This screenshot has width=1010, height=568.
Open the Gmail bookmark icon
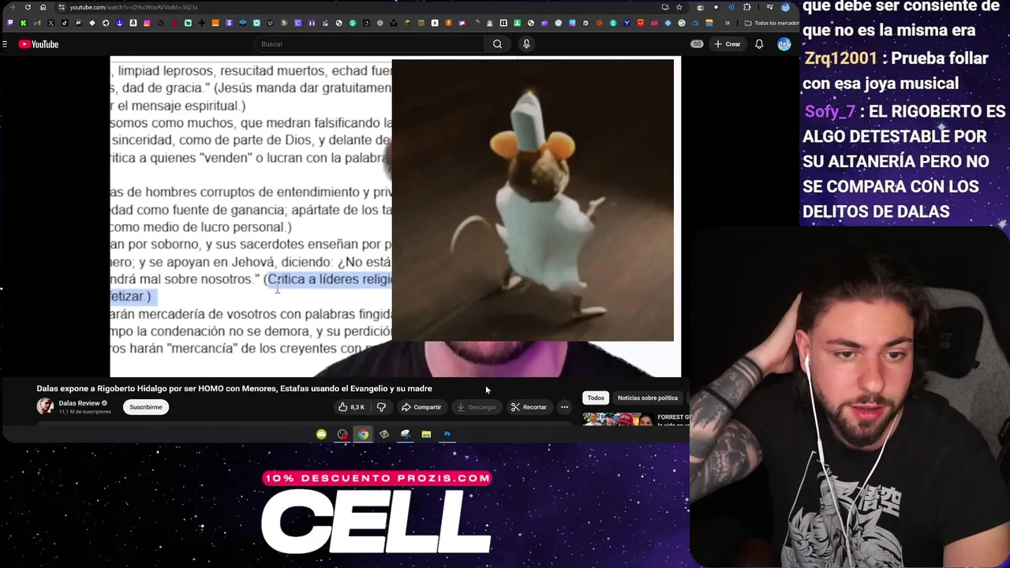(37, 23)
